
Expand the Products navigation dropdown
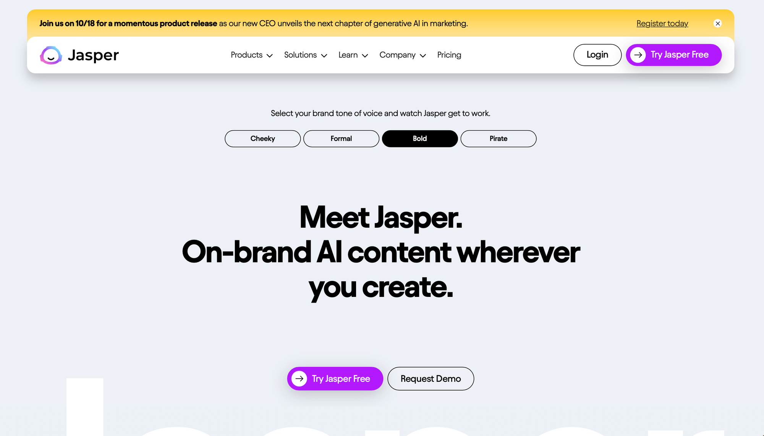(x=252, y=55)
